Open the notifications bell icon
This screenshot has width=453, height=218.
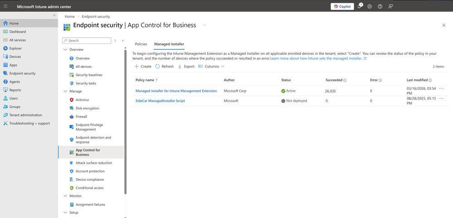(359, 6)
